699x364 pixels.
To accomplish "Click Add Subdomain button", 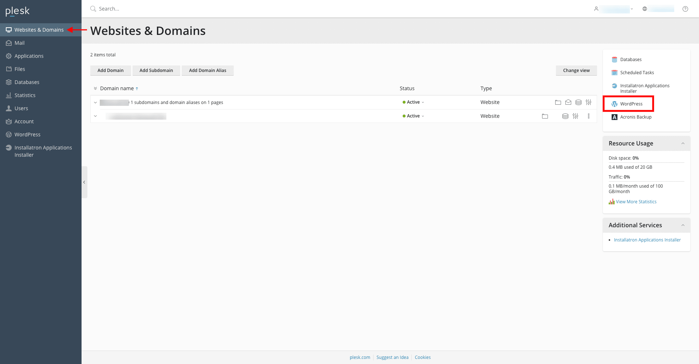I will (x=156, y=71).
